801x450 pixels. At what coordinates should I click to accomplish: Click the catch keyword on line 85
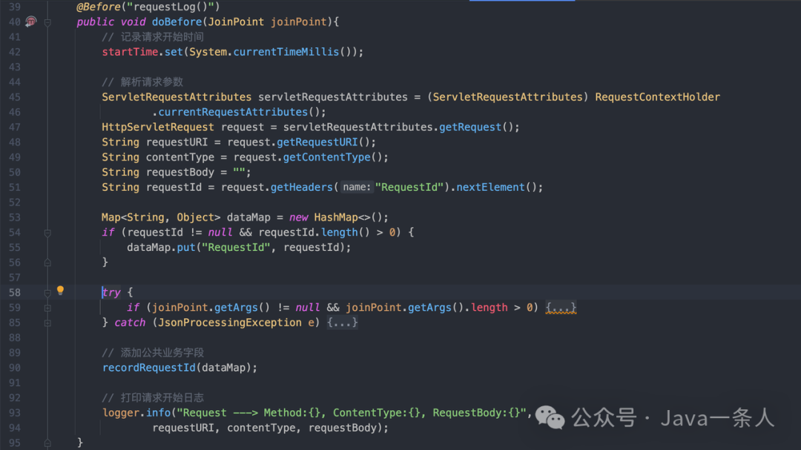pyautogui.click(x=130, y=323)
